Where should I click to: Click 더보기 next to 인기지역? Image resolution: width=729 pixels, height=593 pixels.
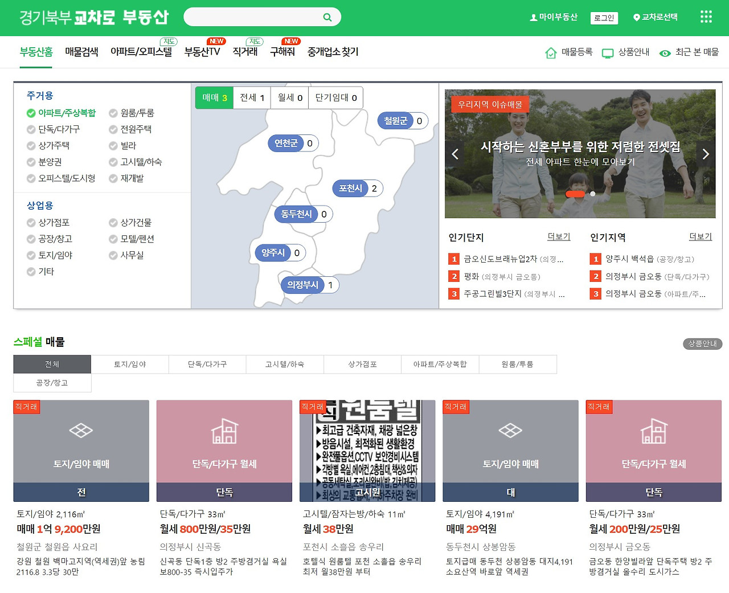pyautogui.click(x=701, y=237)
